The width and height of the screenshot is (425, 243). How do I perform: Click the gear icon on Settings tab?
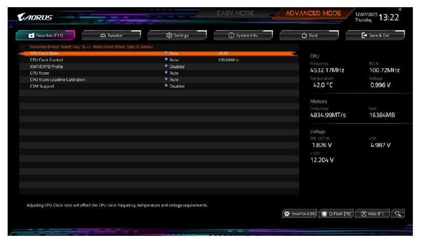[x=169, y=35]
